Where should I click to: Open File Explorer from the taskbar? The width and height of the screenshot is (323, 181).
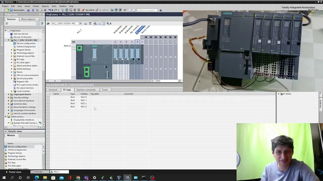click(45, 178)
